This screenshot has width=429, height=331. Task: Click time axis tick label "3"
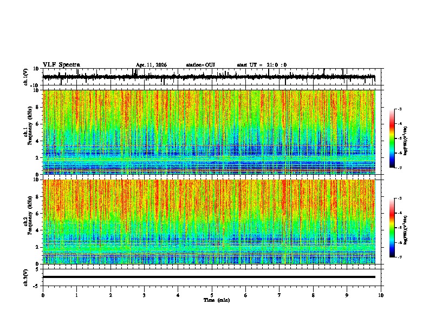point(144,295)
